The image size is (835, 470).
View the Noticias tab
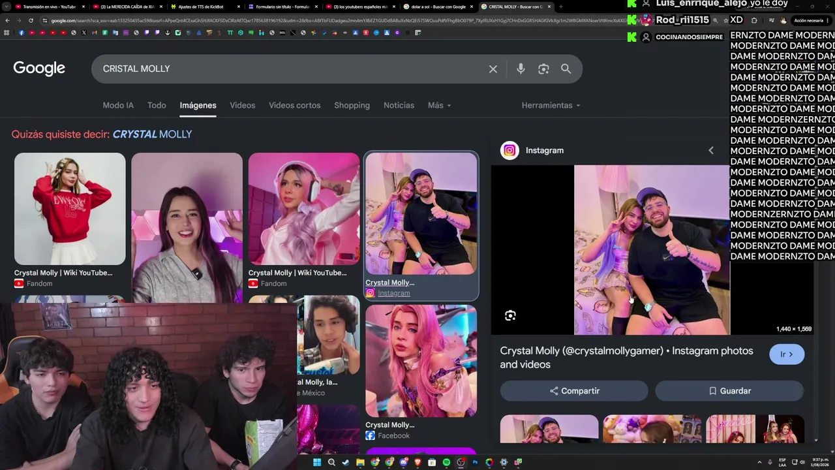tap(399, 105)
